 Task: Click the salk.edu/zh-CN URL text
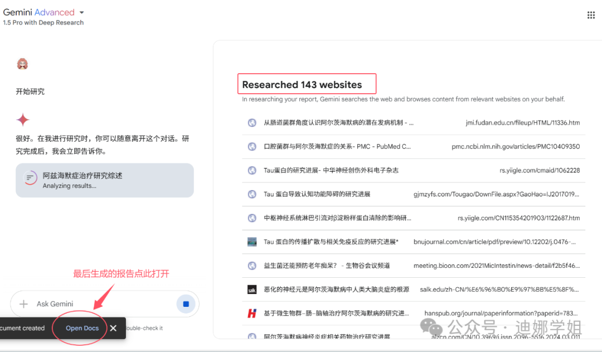point(499,290)
